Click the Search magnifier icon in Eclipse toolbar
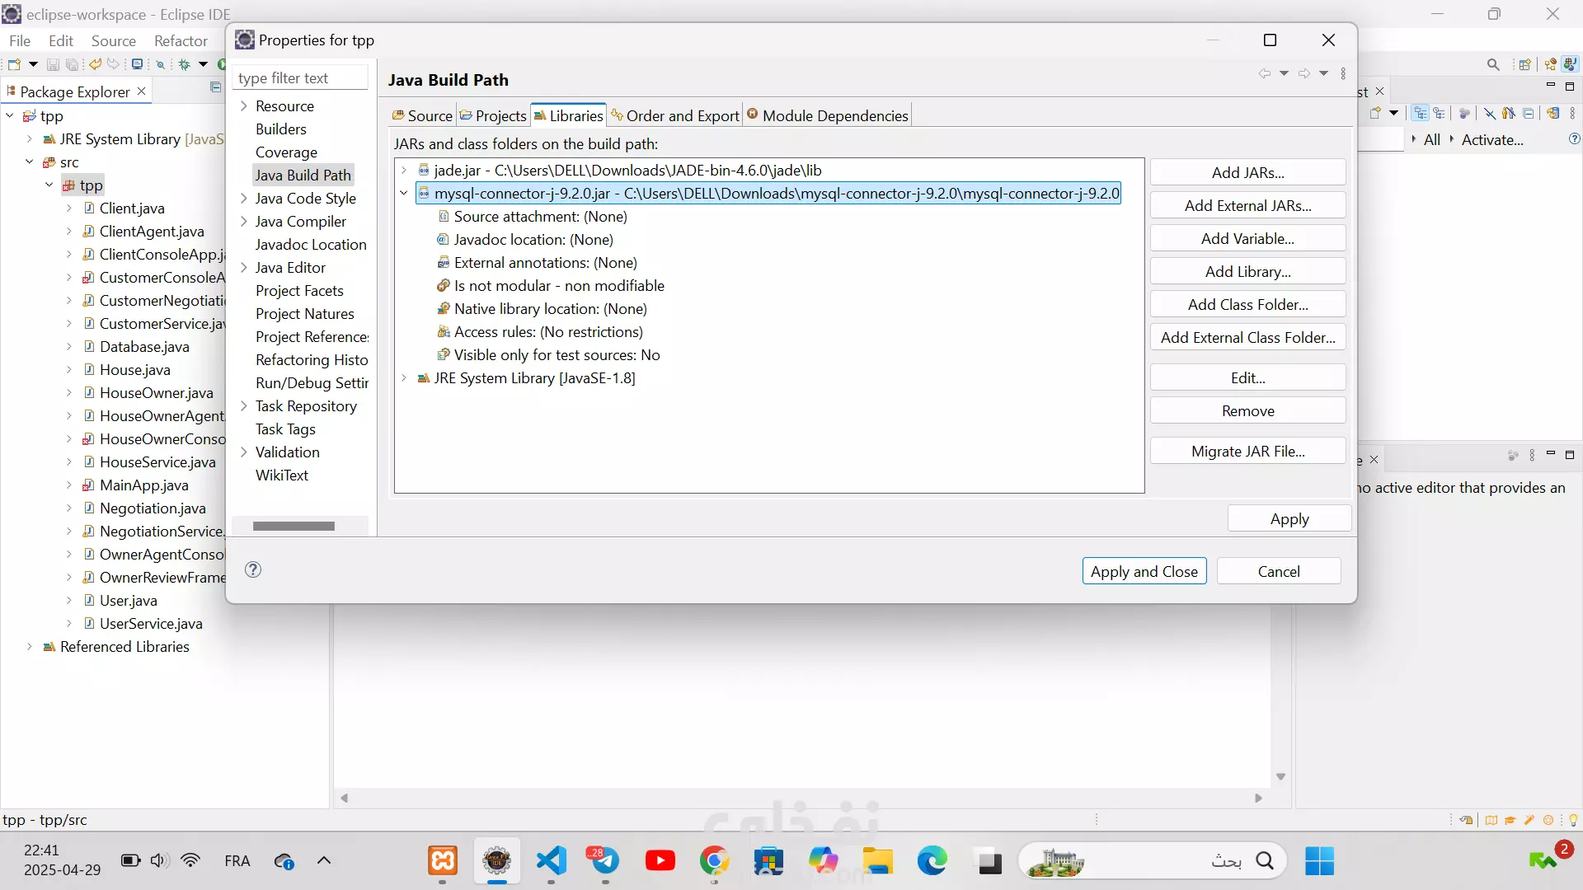1583x890 pixels. point(1493,64)
